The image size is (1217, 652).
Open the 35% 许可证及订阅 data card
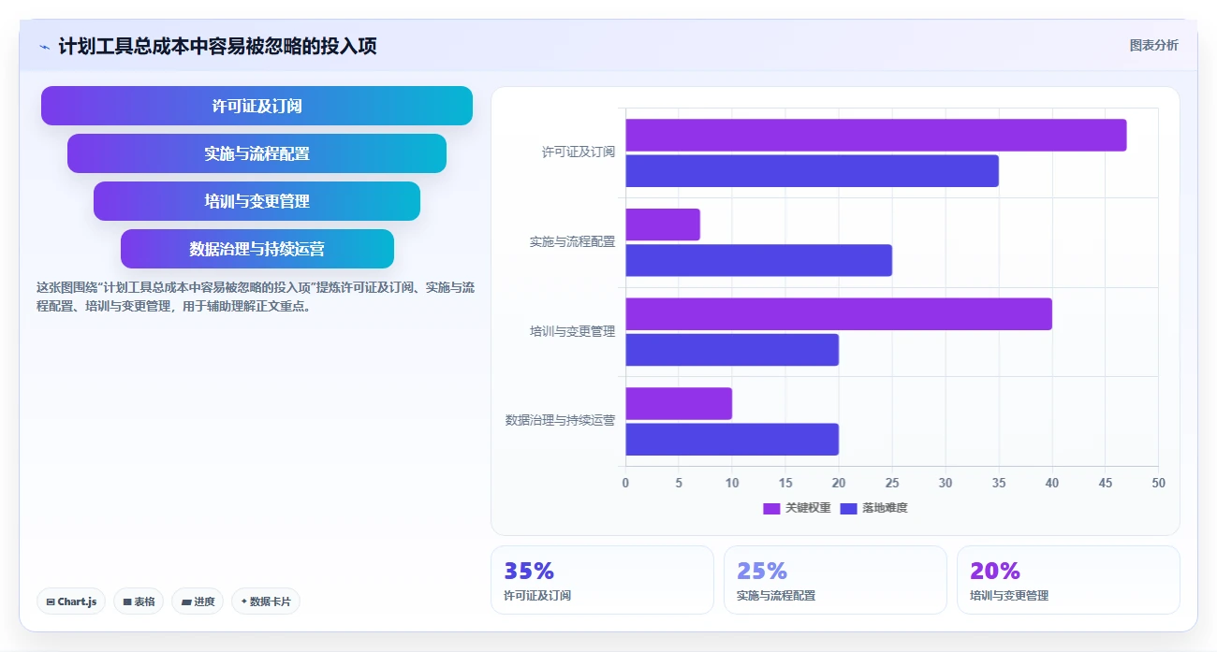[x=602, y=580]
